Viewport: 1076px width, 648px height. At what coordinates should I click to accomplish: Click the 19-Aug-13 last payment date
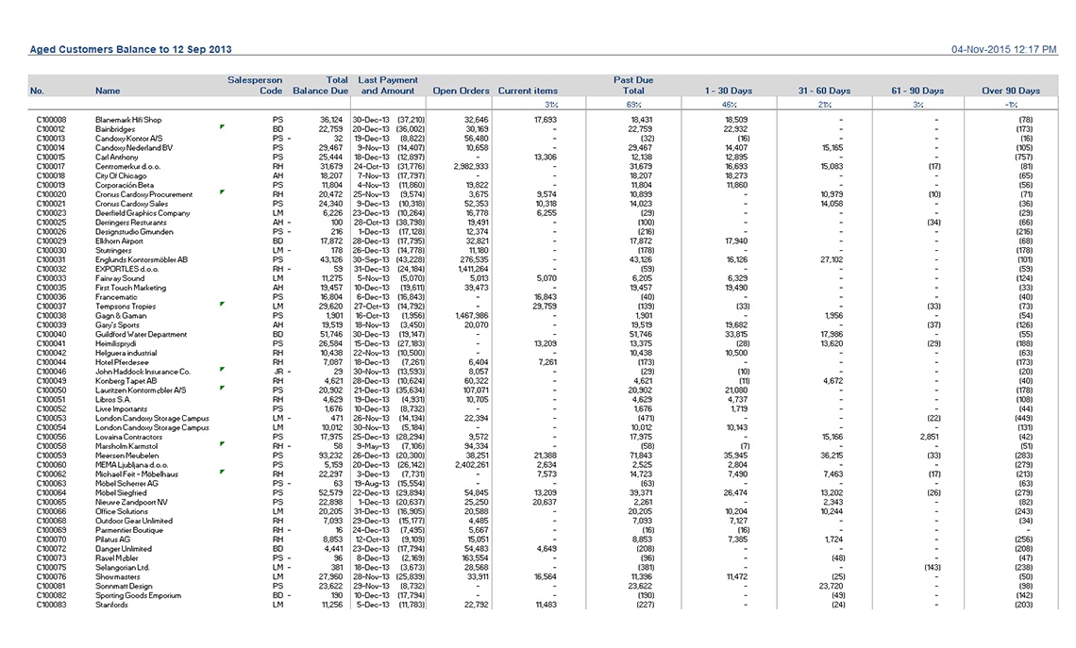(x=372, y=484)
